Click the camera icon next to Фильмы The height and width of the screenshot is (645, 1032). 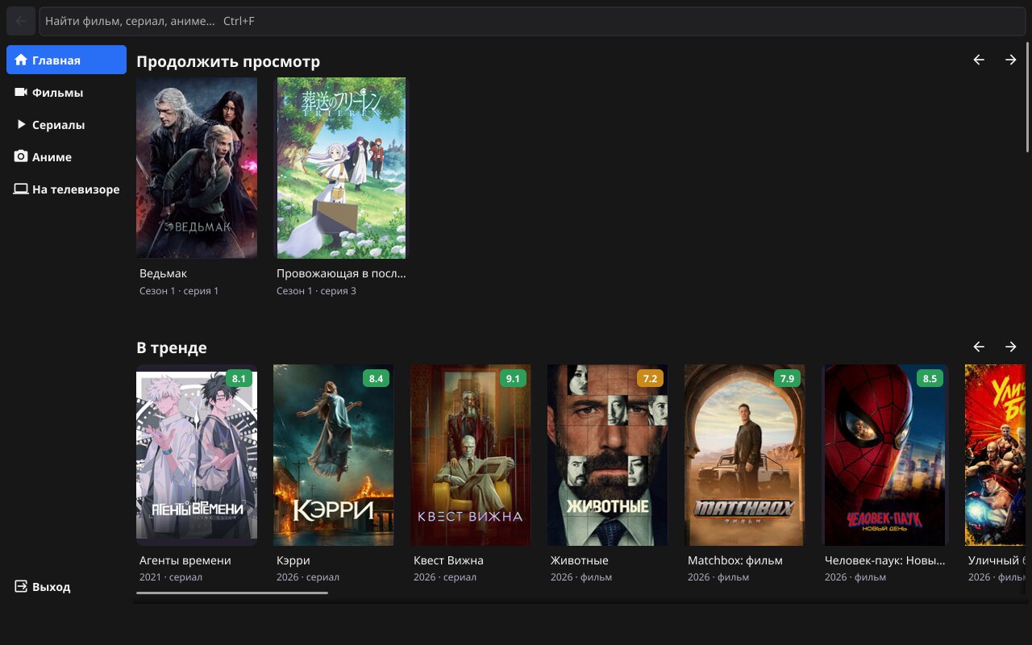[x=21, y=92]
